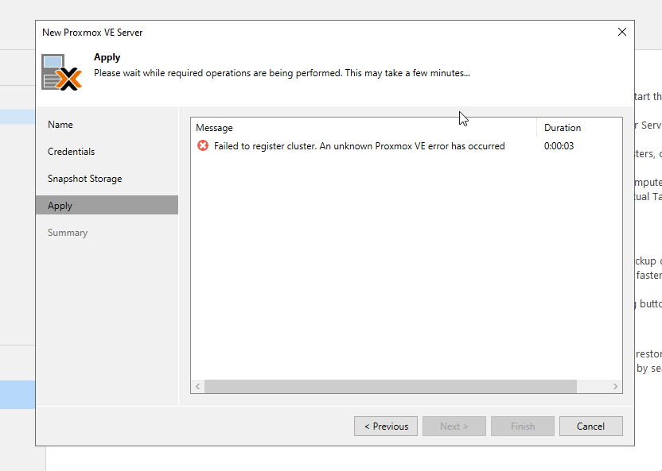The height and width of the screenshot is (471, 662).
Task: Switch to the Snapshot Storage step
Action: (x=107, y=179)
